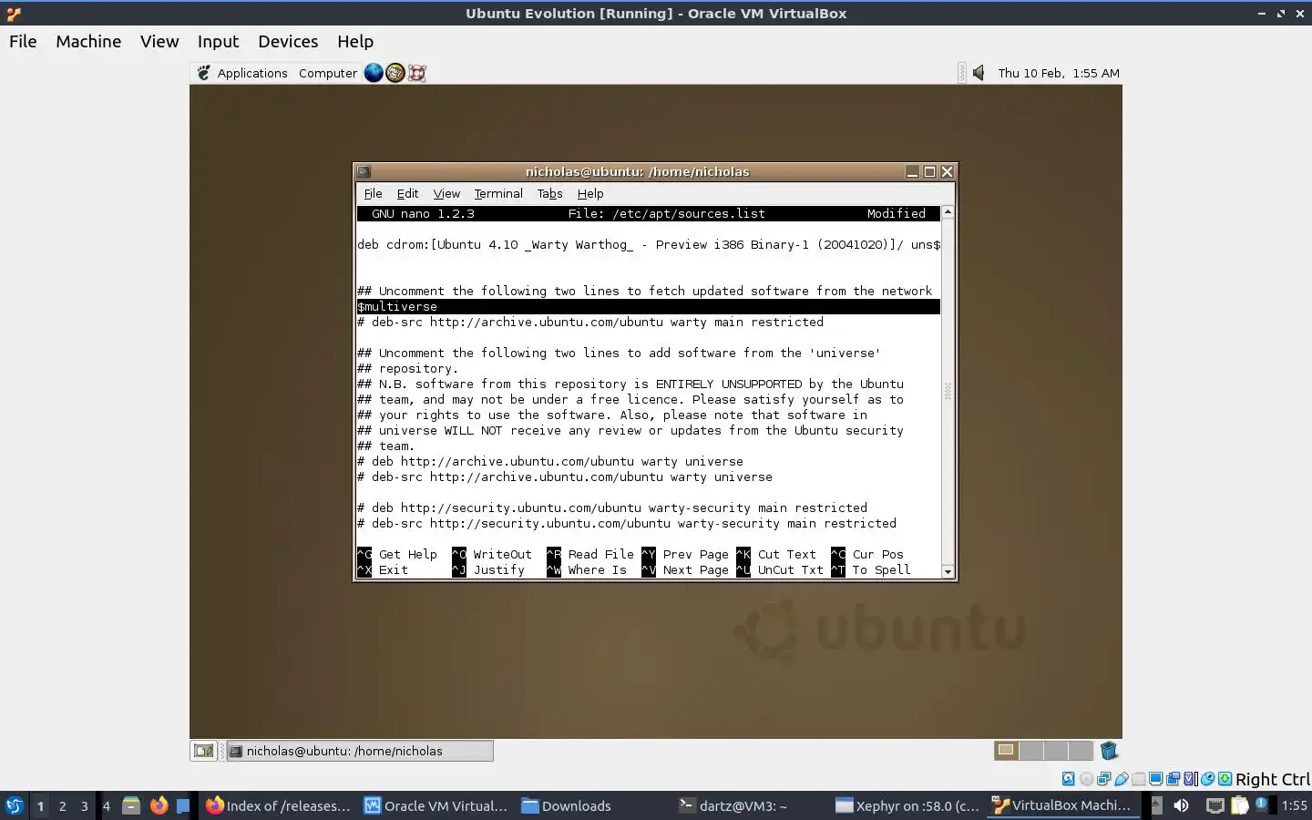Open the Terminal menu in terminal window
The width and height of the screenshot is (1312, 820).
point(498,193)
